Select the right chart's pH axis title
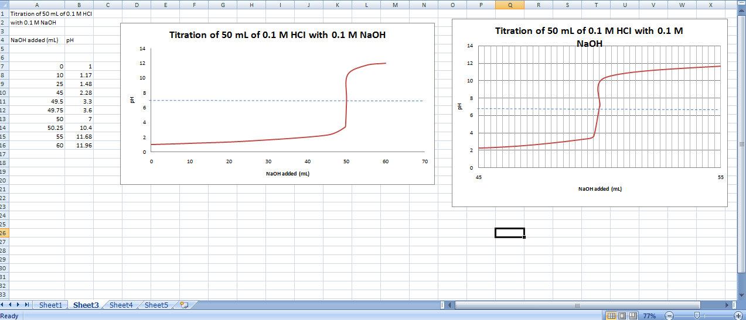 coord(461,106)
